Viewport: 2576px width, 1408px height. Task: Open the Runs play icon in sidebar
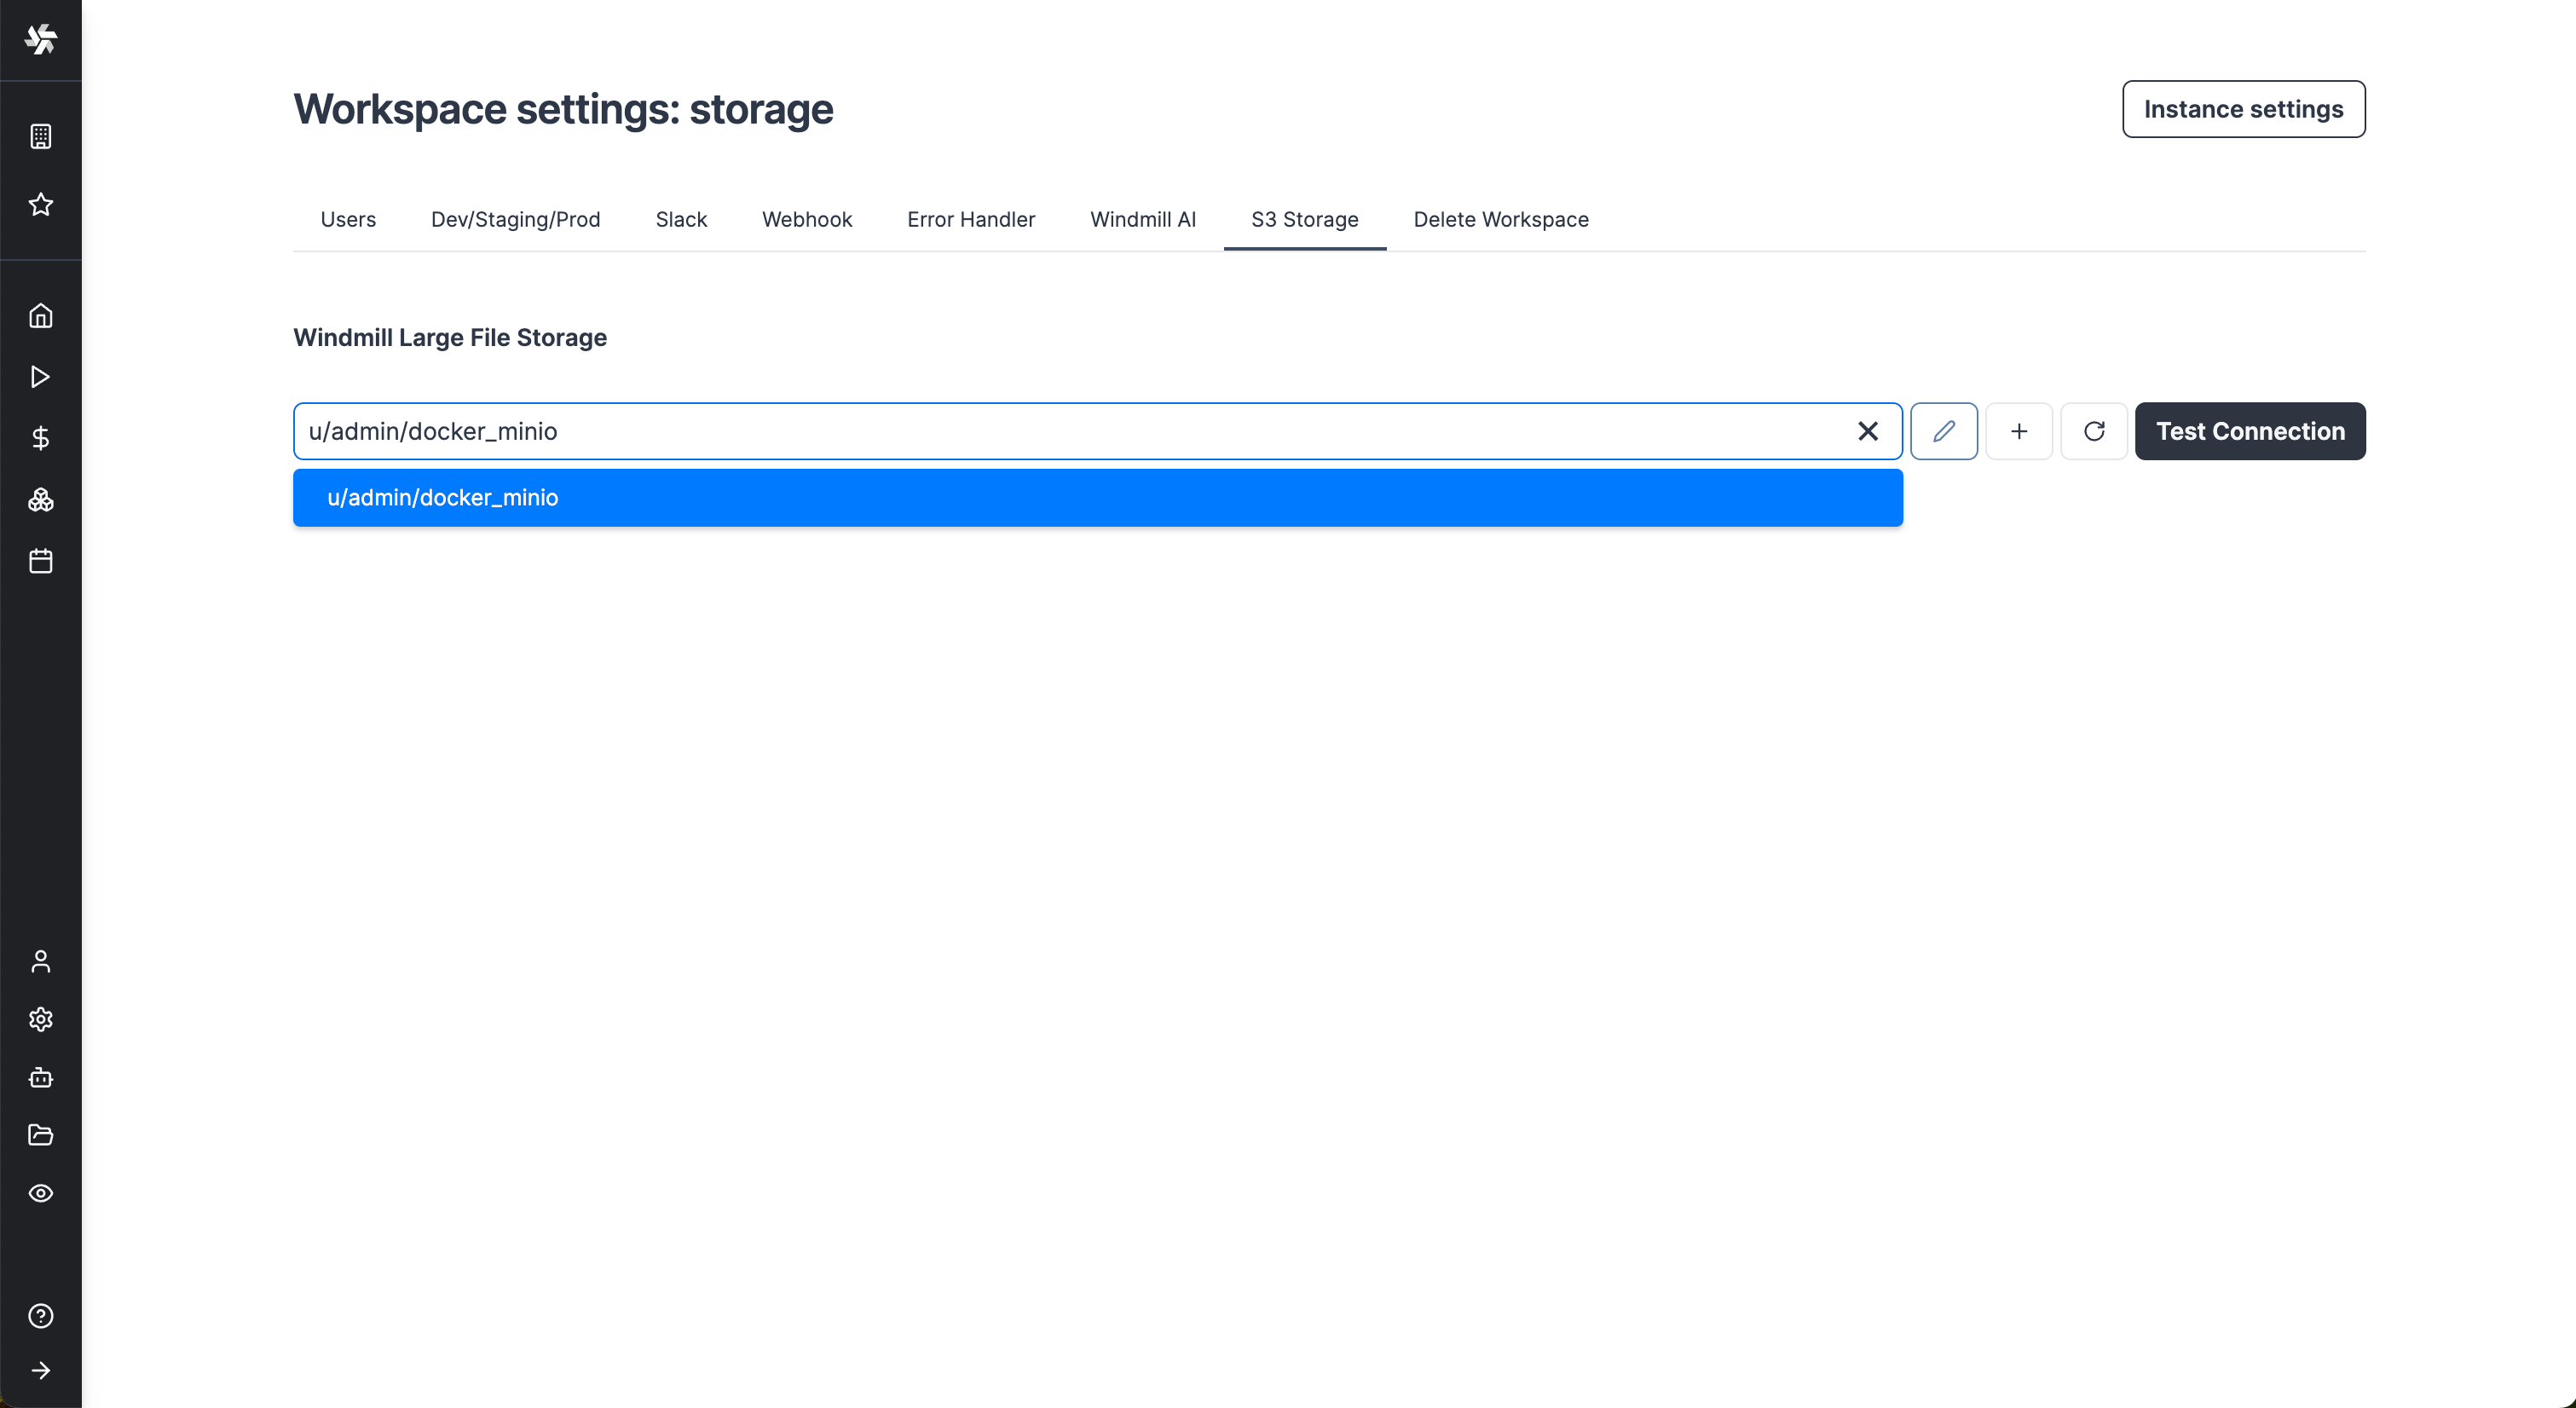(x=40, y=376)
